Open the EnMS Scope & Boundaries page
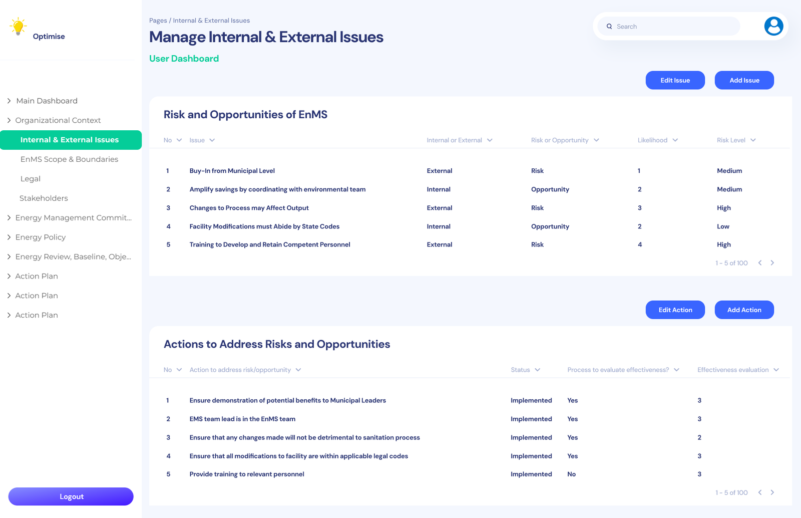801x518 pixels. click(x=69, y=159)
